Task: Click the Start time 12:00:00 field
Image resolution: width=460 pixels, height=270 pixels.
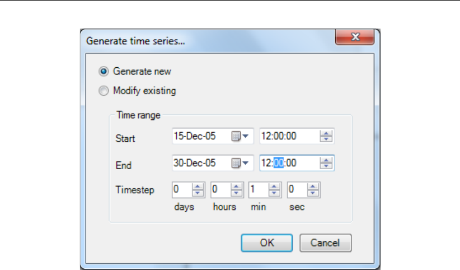Action: point(288,136)
